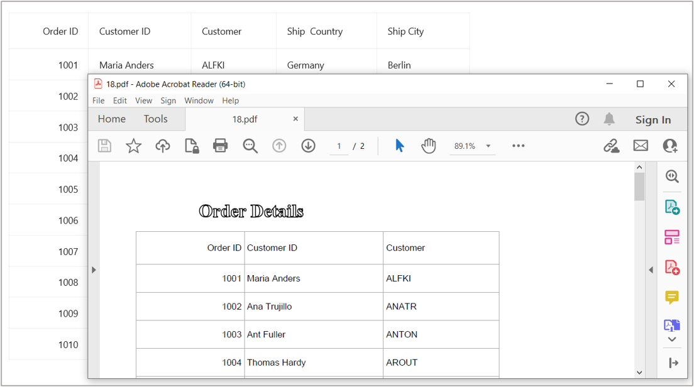Click the upload to cloud icon
This screenshot has width=694, height=387.
point(163,146)
